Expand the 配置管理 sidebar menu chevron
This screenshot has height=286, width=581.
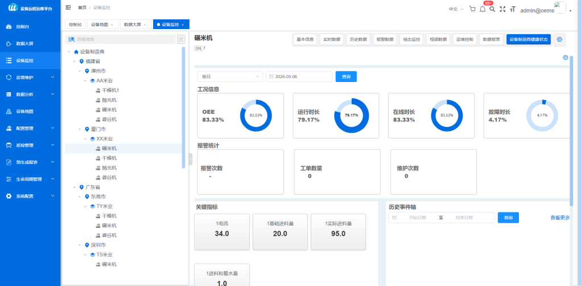52,128
